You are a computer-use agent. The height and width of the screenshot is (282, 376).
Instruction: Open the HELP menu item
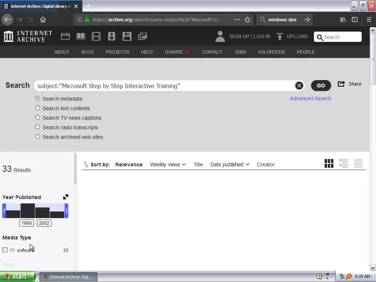pos(147,52)
